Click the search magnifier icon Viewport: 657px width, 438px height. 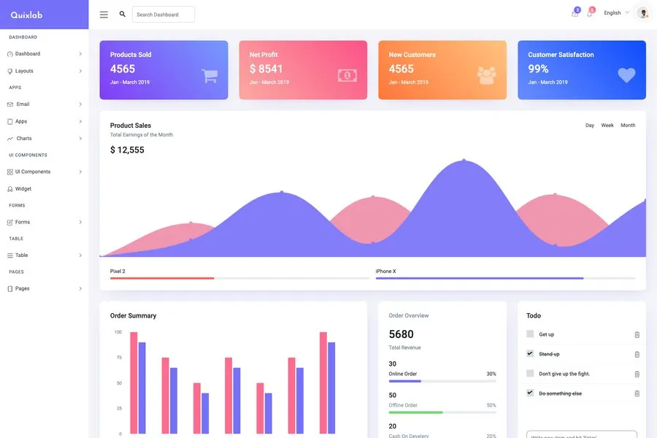coord(121,13)
